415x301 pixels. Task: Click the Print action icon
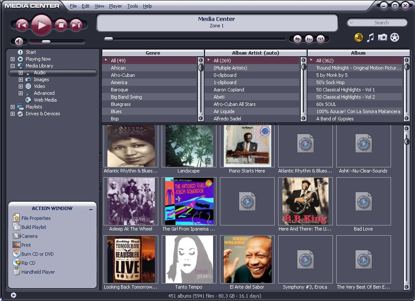[16, 245]
